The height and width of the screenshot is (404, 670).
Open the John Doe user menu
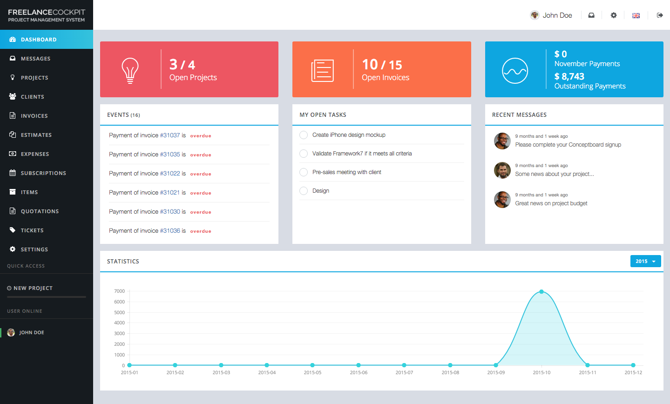point(552,15)
